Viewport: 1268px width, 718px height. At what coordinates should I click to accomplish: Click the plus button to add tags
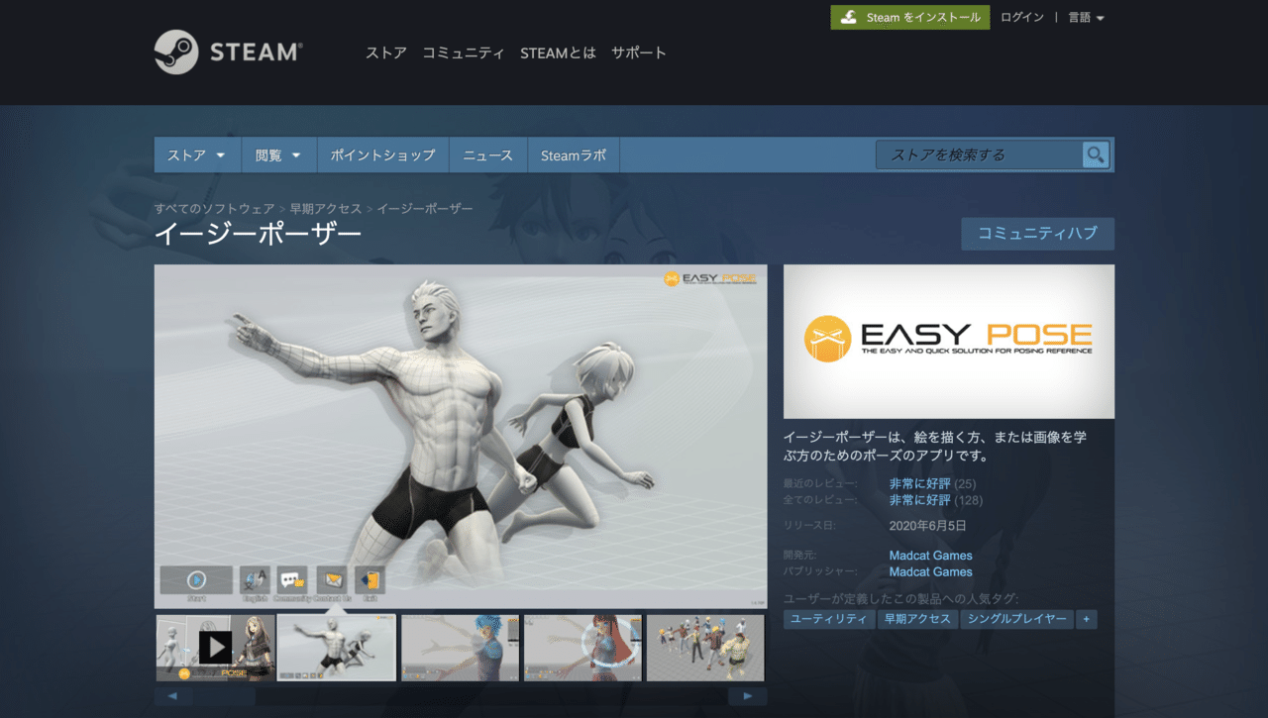tap(1087, 619)
